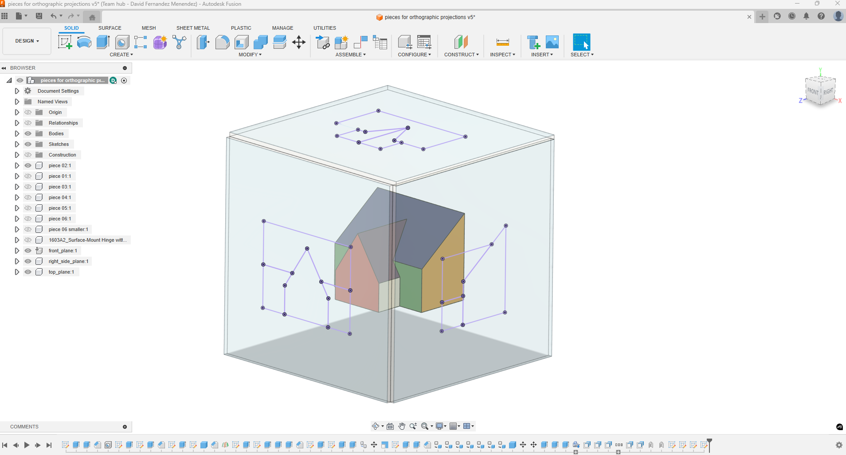Open the Offset Plane tool under Construct
Viewport: 846px width, 455px height.
point(462,42)
